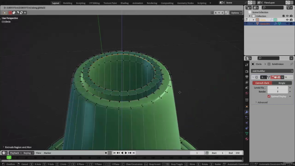Click the select-mode Subtract icon
Viewport: 295px width, 166px height.
(x=18, y=12)
